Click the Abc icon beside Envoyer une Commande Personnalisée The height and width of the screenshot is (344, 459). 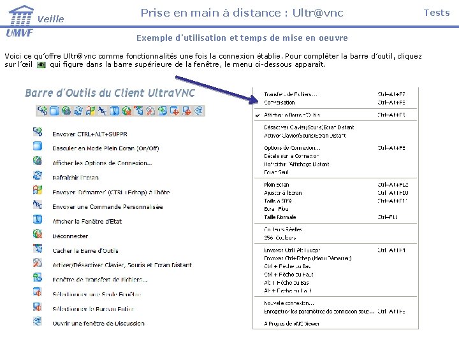click(x=38, y=204)
